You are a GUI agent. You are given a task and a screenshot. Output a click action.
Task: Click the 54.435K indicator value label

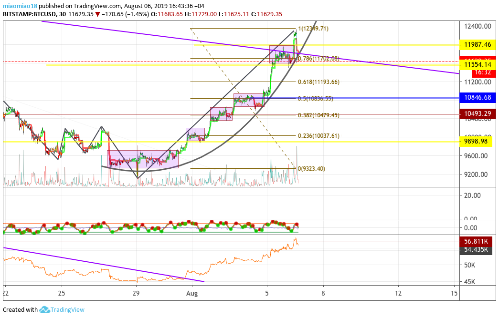(476, 250)
